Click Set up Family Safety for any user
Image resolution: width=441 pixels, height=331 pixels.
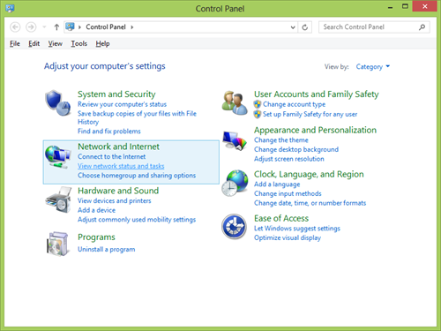[310, 114]
